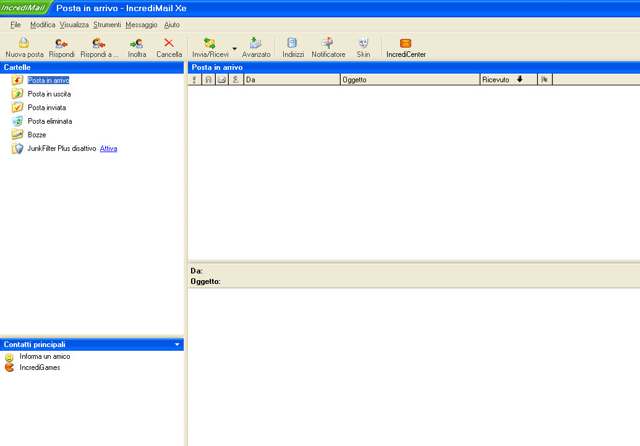This screenshot has width=640, height=446.
Task: Click the Avanzato toolbar icon
Action: tap(256, 43)
